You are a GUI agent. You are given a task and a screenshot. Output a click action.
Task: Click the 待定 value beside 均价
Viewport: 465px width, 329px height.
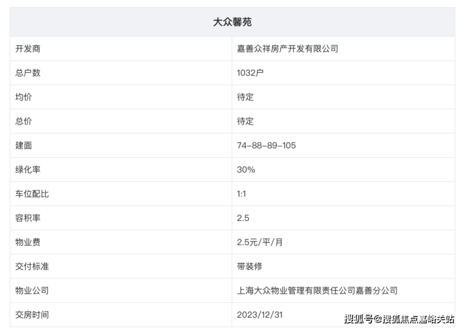[x=245, y=97]
